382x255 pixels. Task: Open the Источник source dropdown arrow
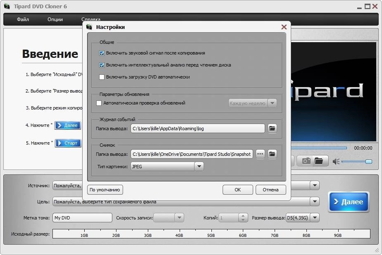[315, 186]
